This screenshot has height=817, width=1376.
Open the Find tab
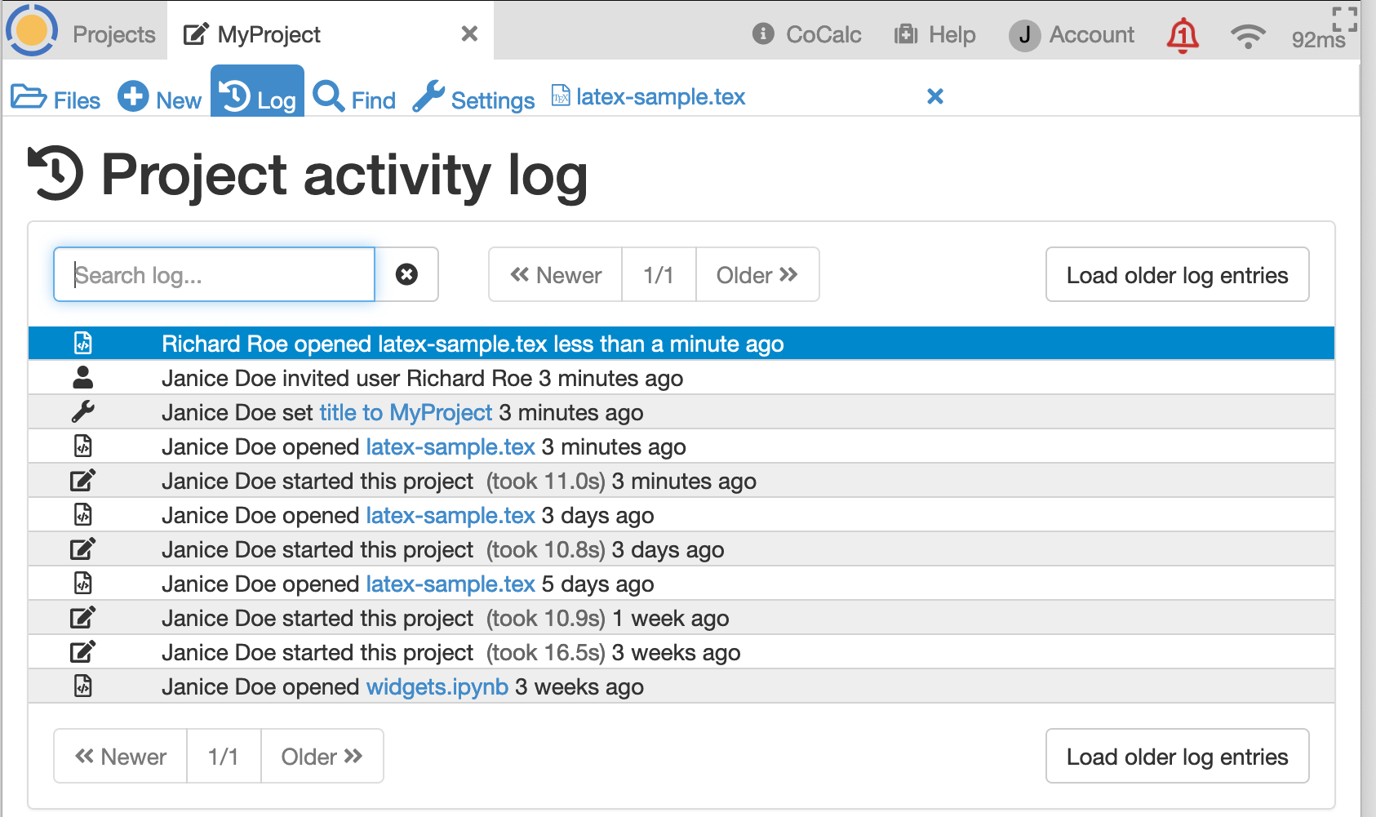click(355, 99)
